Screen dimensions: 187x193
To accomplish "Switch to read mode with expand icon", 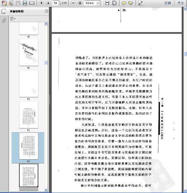I will click(x=140, y=3).
